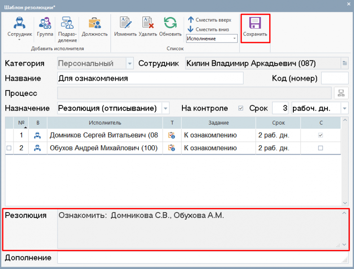Viewport: 354px width, 269px height.
Task: Click task type icon for Домников row
Action: 172,135
